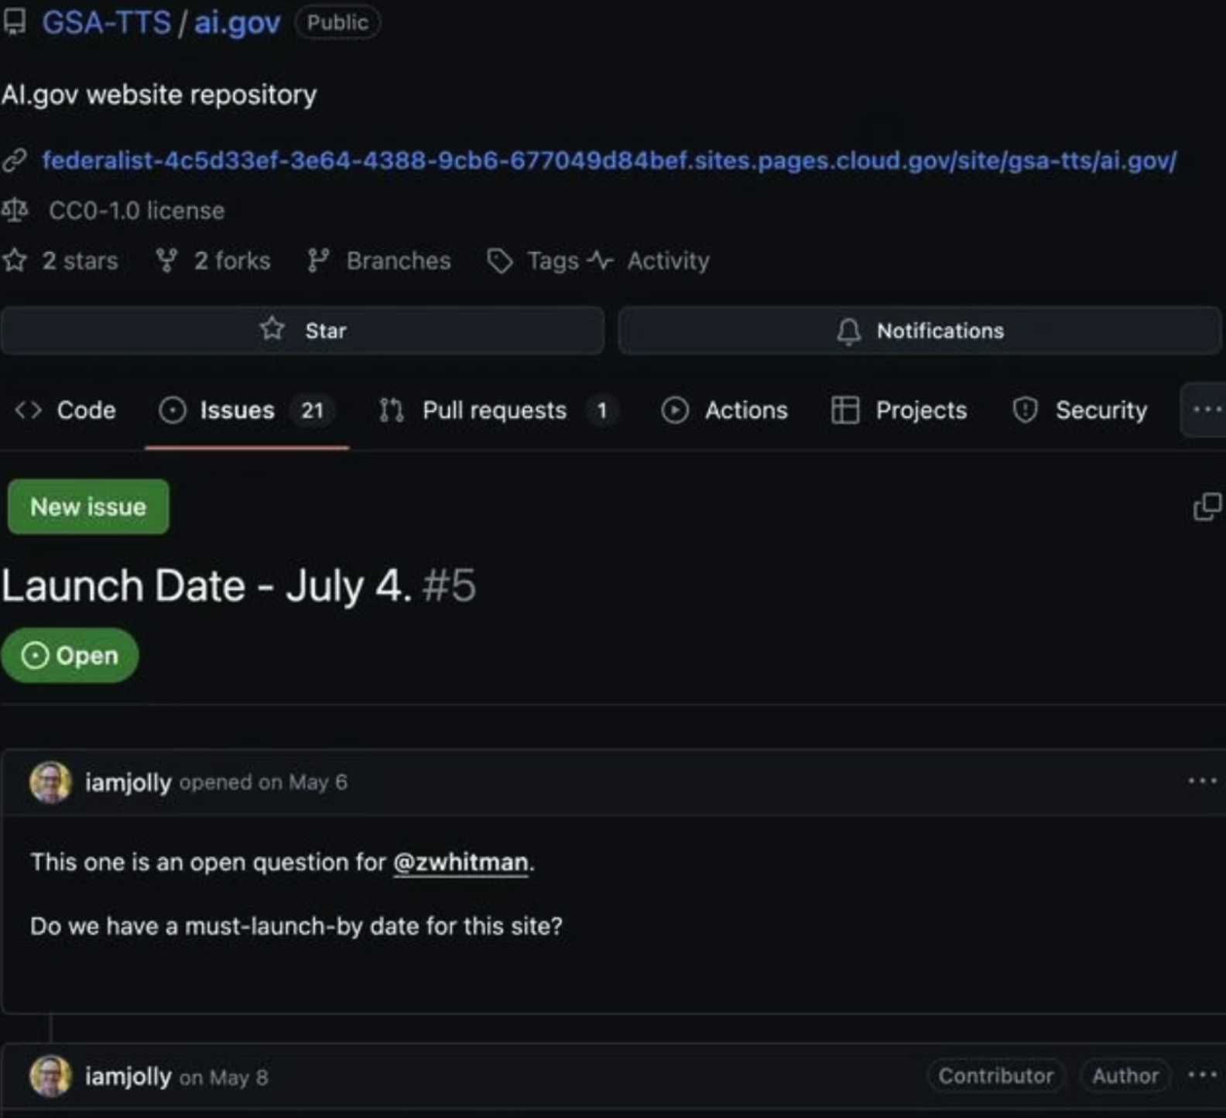Image resolution: width=1226 pixels, height=1118 pixels.
Task: View the CC0-1.0 license
Action: tap(136, 211)
